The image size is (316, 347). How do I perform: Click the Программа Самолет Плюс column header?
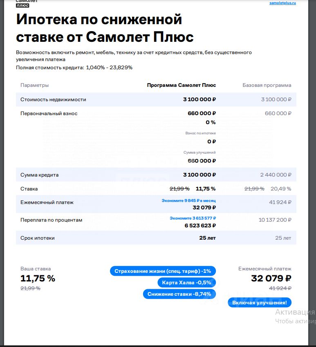[182, 85]
